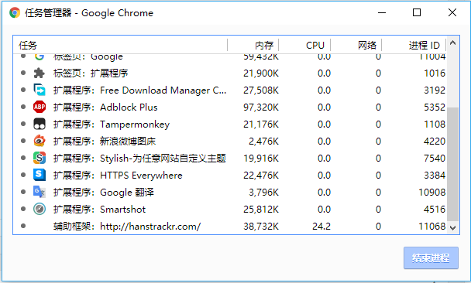This screenshot has height=283, width=471.
Task: Click the 25,812K memory value
Action: point(261,209)
